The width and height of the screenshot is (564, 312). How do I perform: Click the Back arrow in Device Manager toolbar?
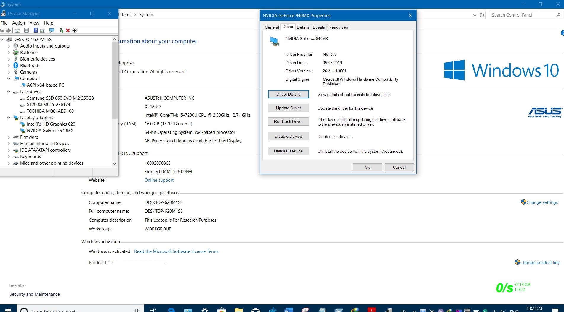tap(2, 30)
